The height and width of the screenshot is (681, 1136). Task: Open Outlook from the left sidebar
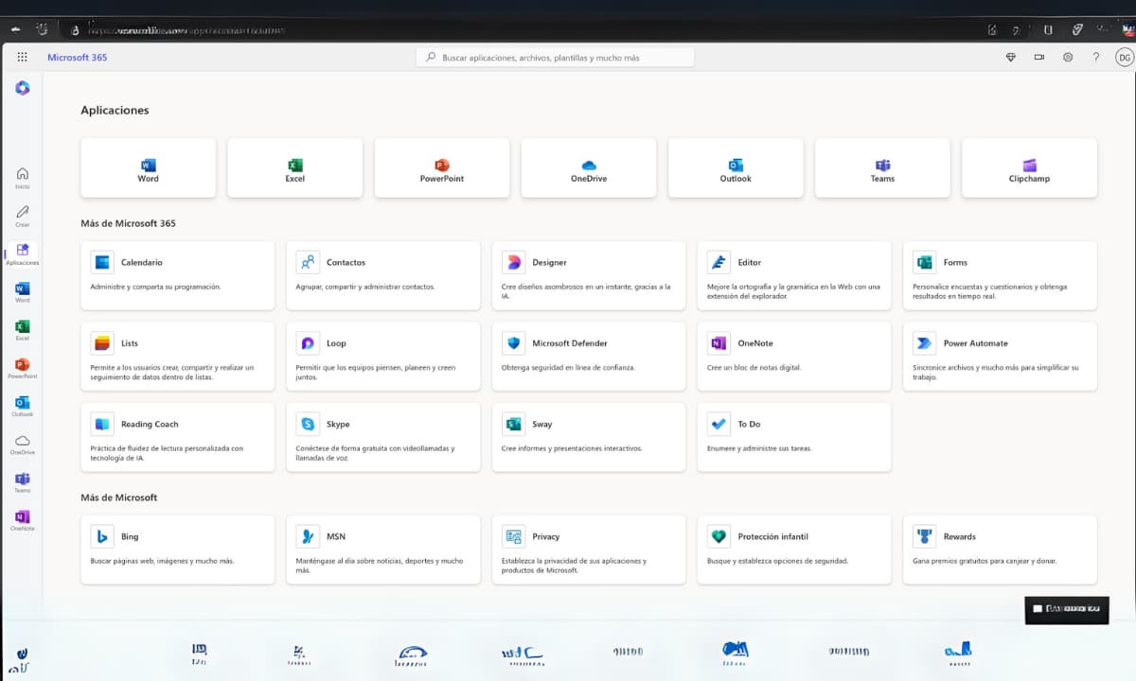23,406
